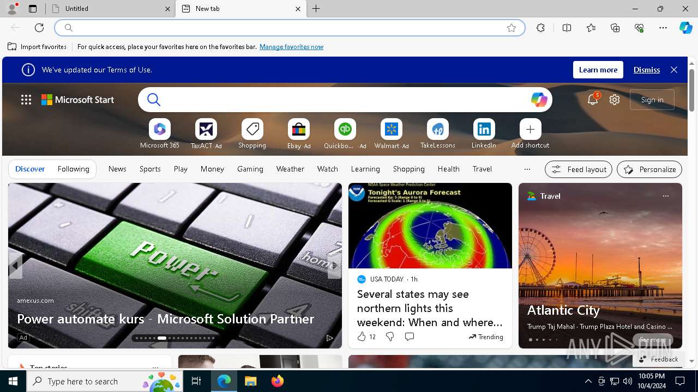Open the Feed layout options
This screenshot has width=698, height=392.
pyautogui.click(x=579, y=169)
